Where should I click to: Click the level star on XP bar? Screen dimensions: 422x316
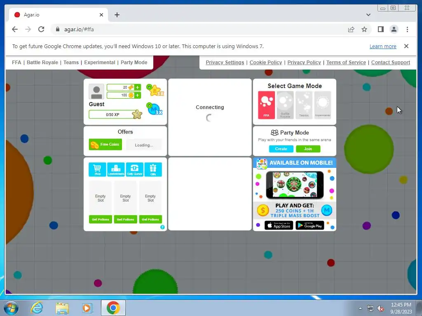click(x=137, y=114)
